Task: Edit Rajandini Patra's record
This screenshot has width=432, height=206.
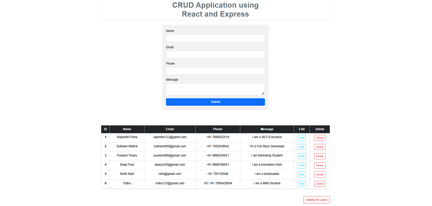Action: (301, 138)
